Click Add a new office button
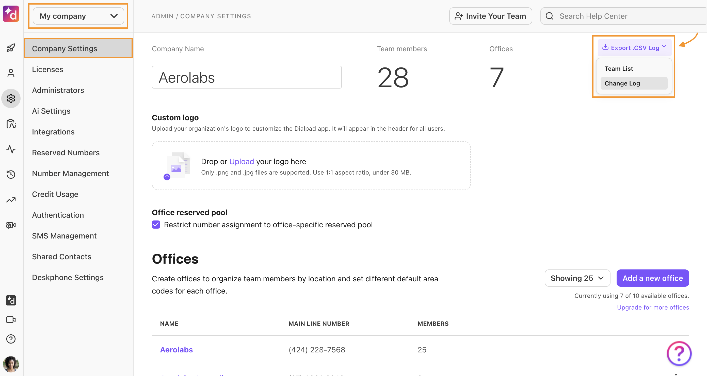The image size is (707, 376). click(653, 278)
